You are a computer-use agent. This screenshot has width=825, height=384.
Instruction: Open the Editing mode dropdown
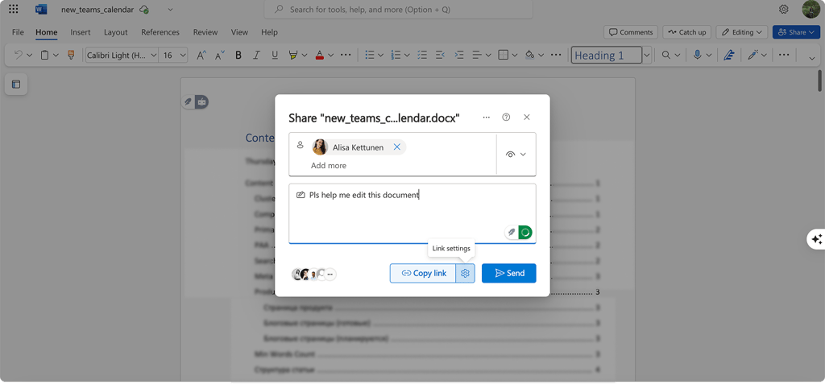click(742, 32)
